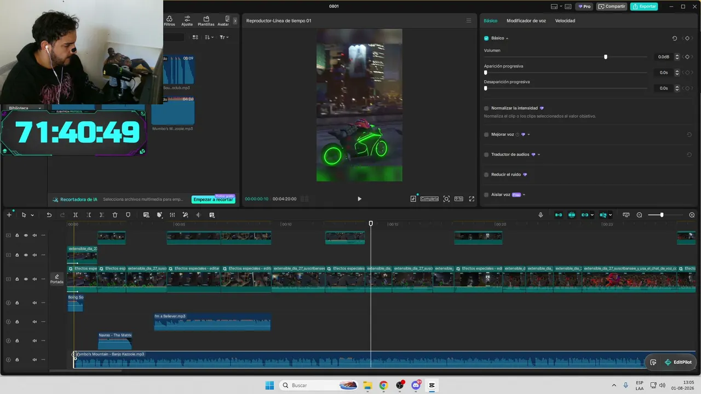Screen dimensions: 701x394
Task: Enable Normalizar la intensidad checkbox
Action: 486,108
